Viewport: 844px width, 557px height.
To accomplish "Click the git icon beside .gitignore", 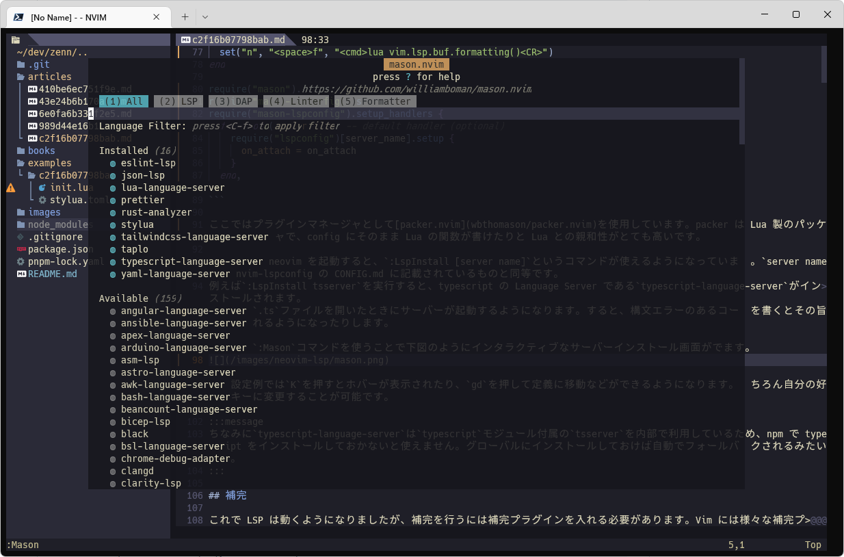I will [21, 237].
